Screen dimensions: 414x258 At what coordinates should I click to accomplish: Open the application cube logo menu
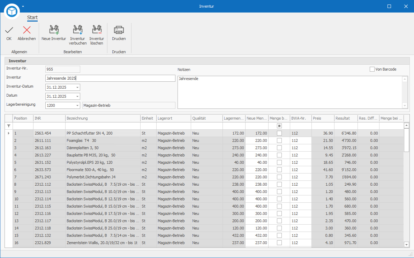click(x=12, y=11)
